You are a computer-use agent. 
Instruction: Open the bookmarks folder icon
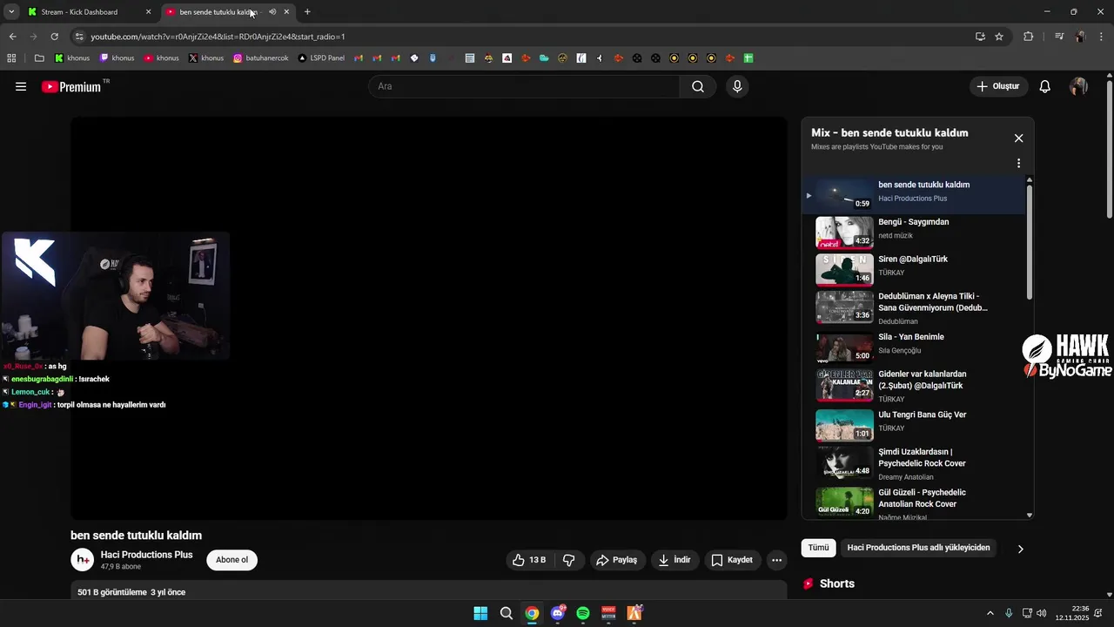[39, 58]
